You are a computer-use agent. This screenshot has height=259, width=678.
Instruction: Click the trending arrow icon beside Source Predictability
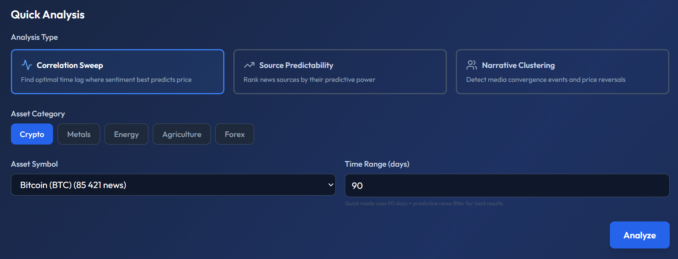click(x=248, y=65)
